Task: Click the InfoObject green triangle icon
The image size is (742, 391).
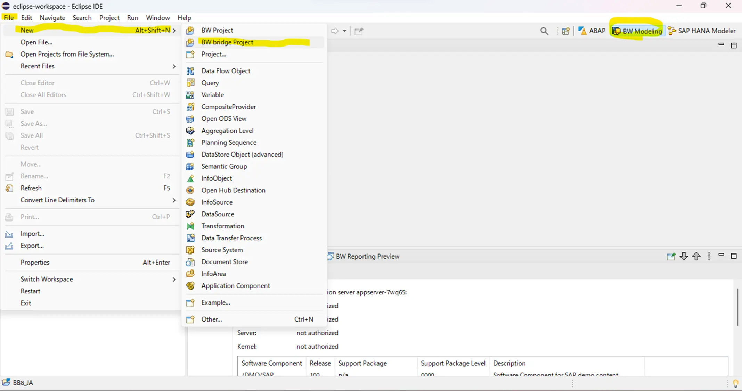Action: pos(190,178)
